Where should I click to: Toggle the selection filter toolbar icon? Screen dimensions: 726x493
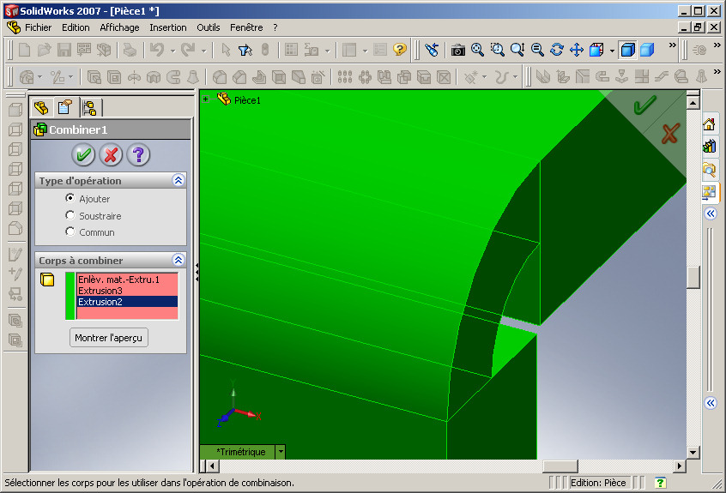click(245, 50)
